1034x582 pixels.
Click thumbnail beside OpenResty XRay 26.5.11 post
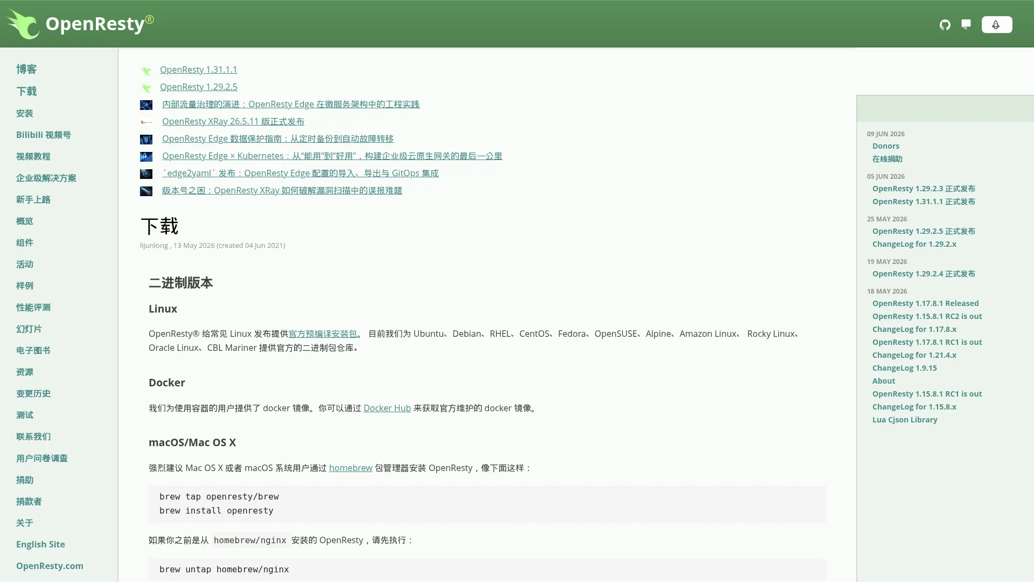(x=146, y=122)
